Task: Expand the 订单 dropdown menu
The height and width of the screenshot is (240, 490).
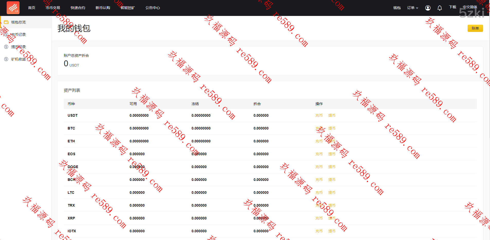Action: (412, 8)
